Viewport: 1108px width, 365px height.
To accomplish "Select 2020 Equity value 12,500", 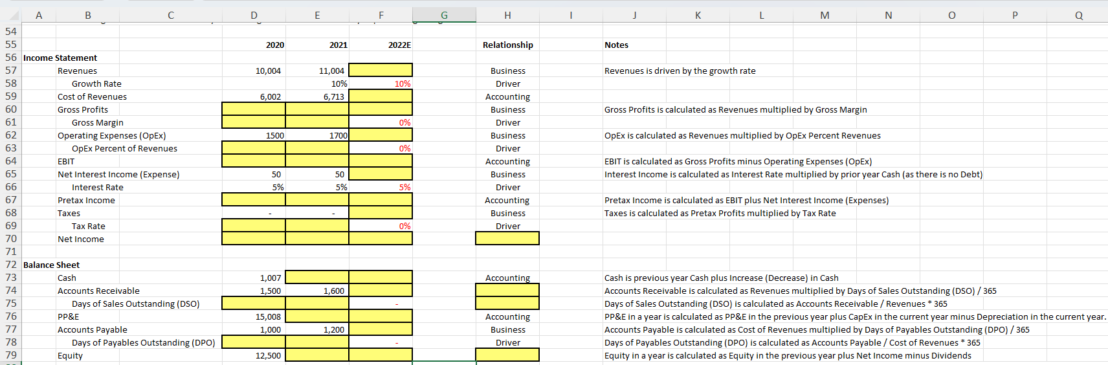I will [x=268, y=355].
